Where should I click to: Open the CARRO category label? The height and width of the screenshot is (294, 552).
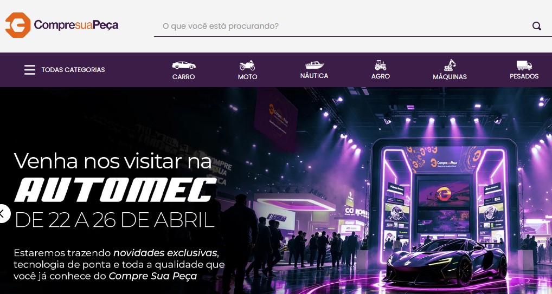click(183, 77)
